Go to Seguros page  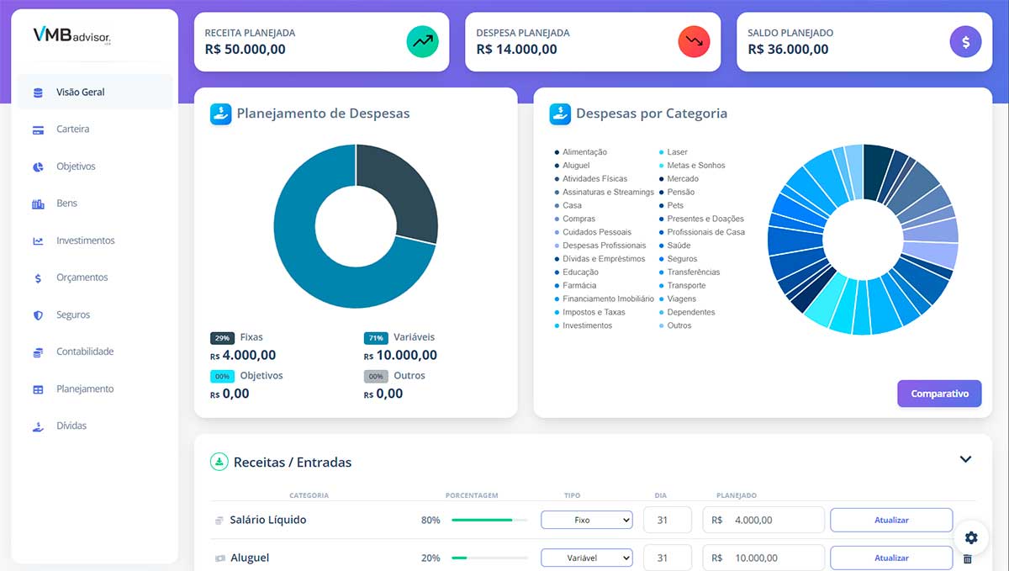coord(95,315)
